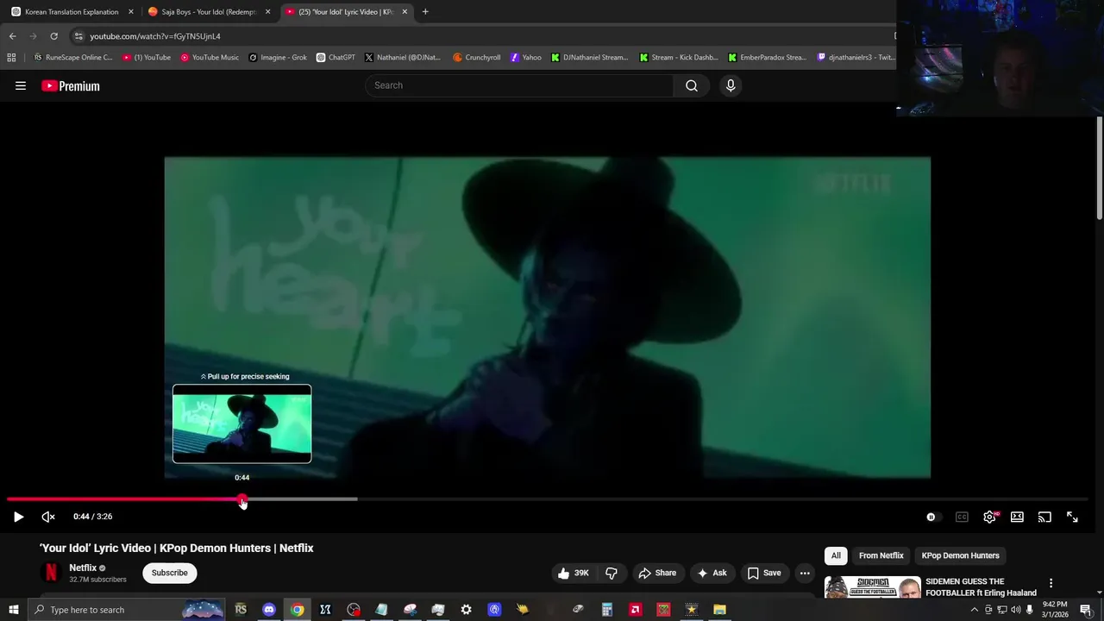Viewport: 1104px width, 621px height.
Task: Toggle closed captions CC button
Action: click(962, 517)
